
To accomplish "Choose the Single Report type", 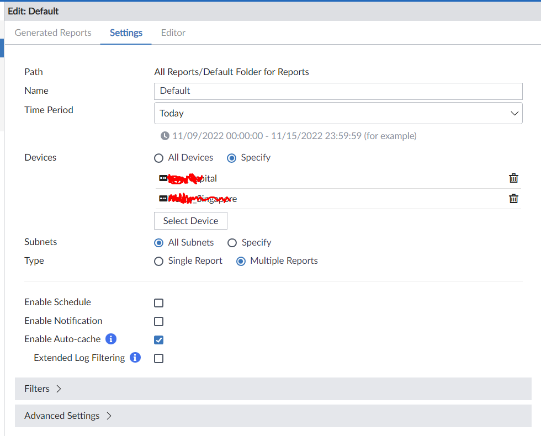I will (159, 261).
